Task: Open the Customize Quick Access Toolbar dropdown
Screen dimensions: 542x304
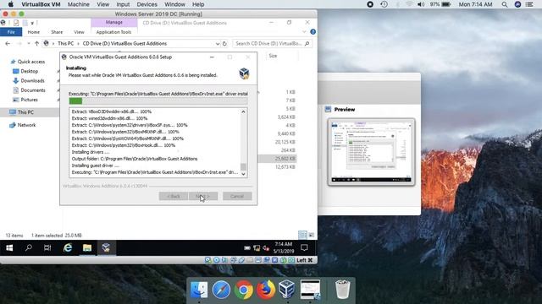Action: (32, 23)
